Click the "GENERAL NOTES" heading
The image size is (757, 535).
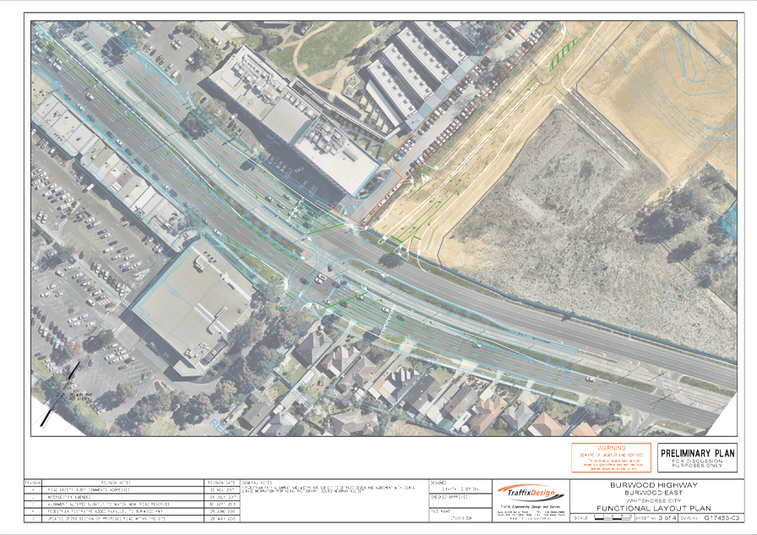[x=257, y=483]
